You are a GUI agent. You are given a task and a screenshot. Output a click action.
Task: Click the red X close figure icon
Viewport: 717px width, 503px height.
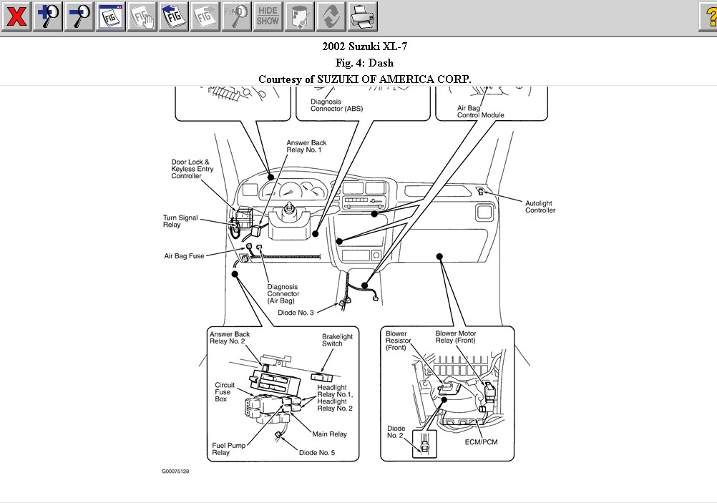point(16,16)
